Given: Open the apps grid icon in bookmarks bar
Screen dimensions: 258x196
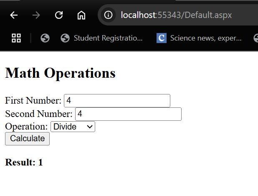Looking at the screenshot, I should 16,38.
